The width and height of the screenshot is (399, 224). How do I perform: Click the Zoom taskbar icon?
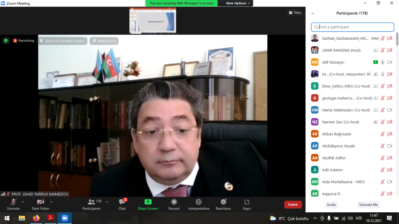(x=65, y=218)
